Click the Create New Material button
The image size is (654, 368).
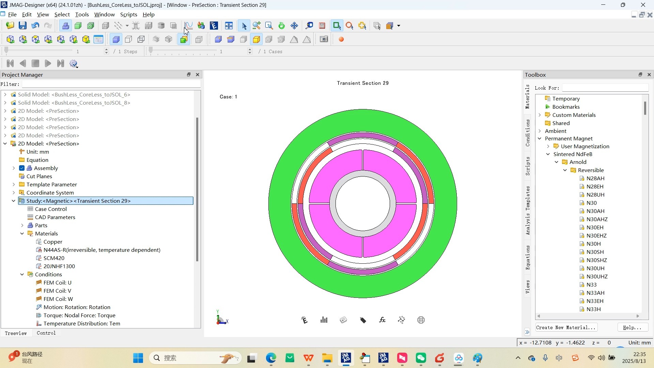(566, 327)
